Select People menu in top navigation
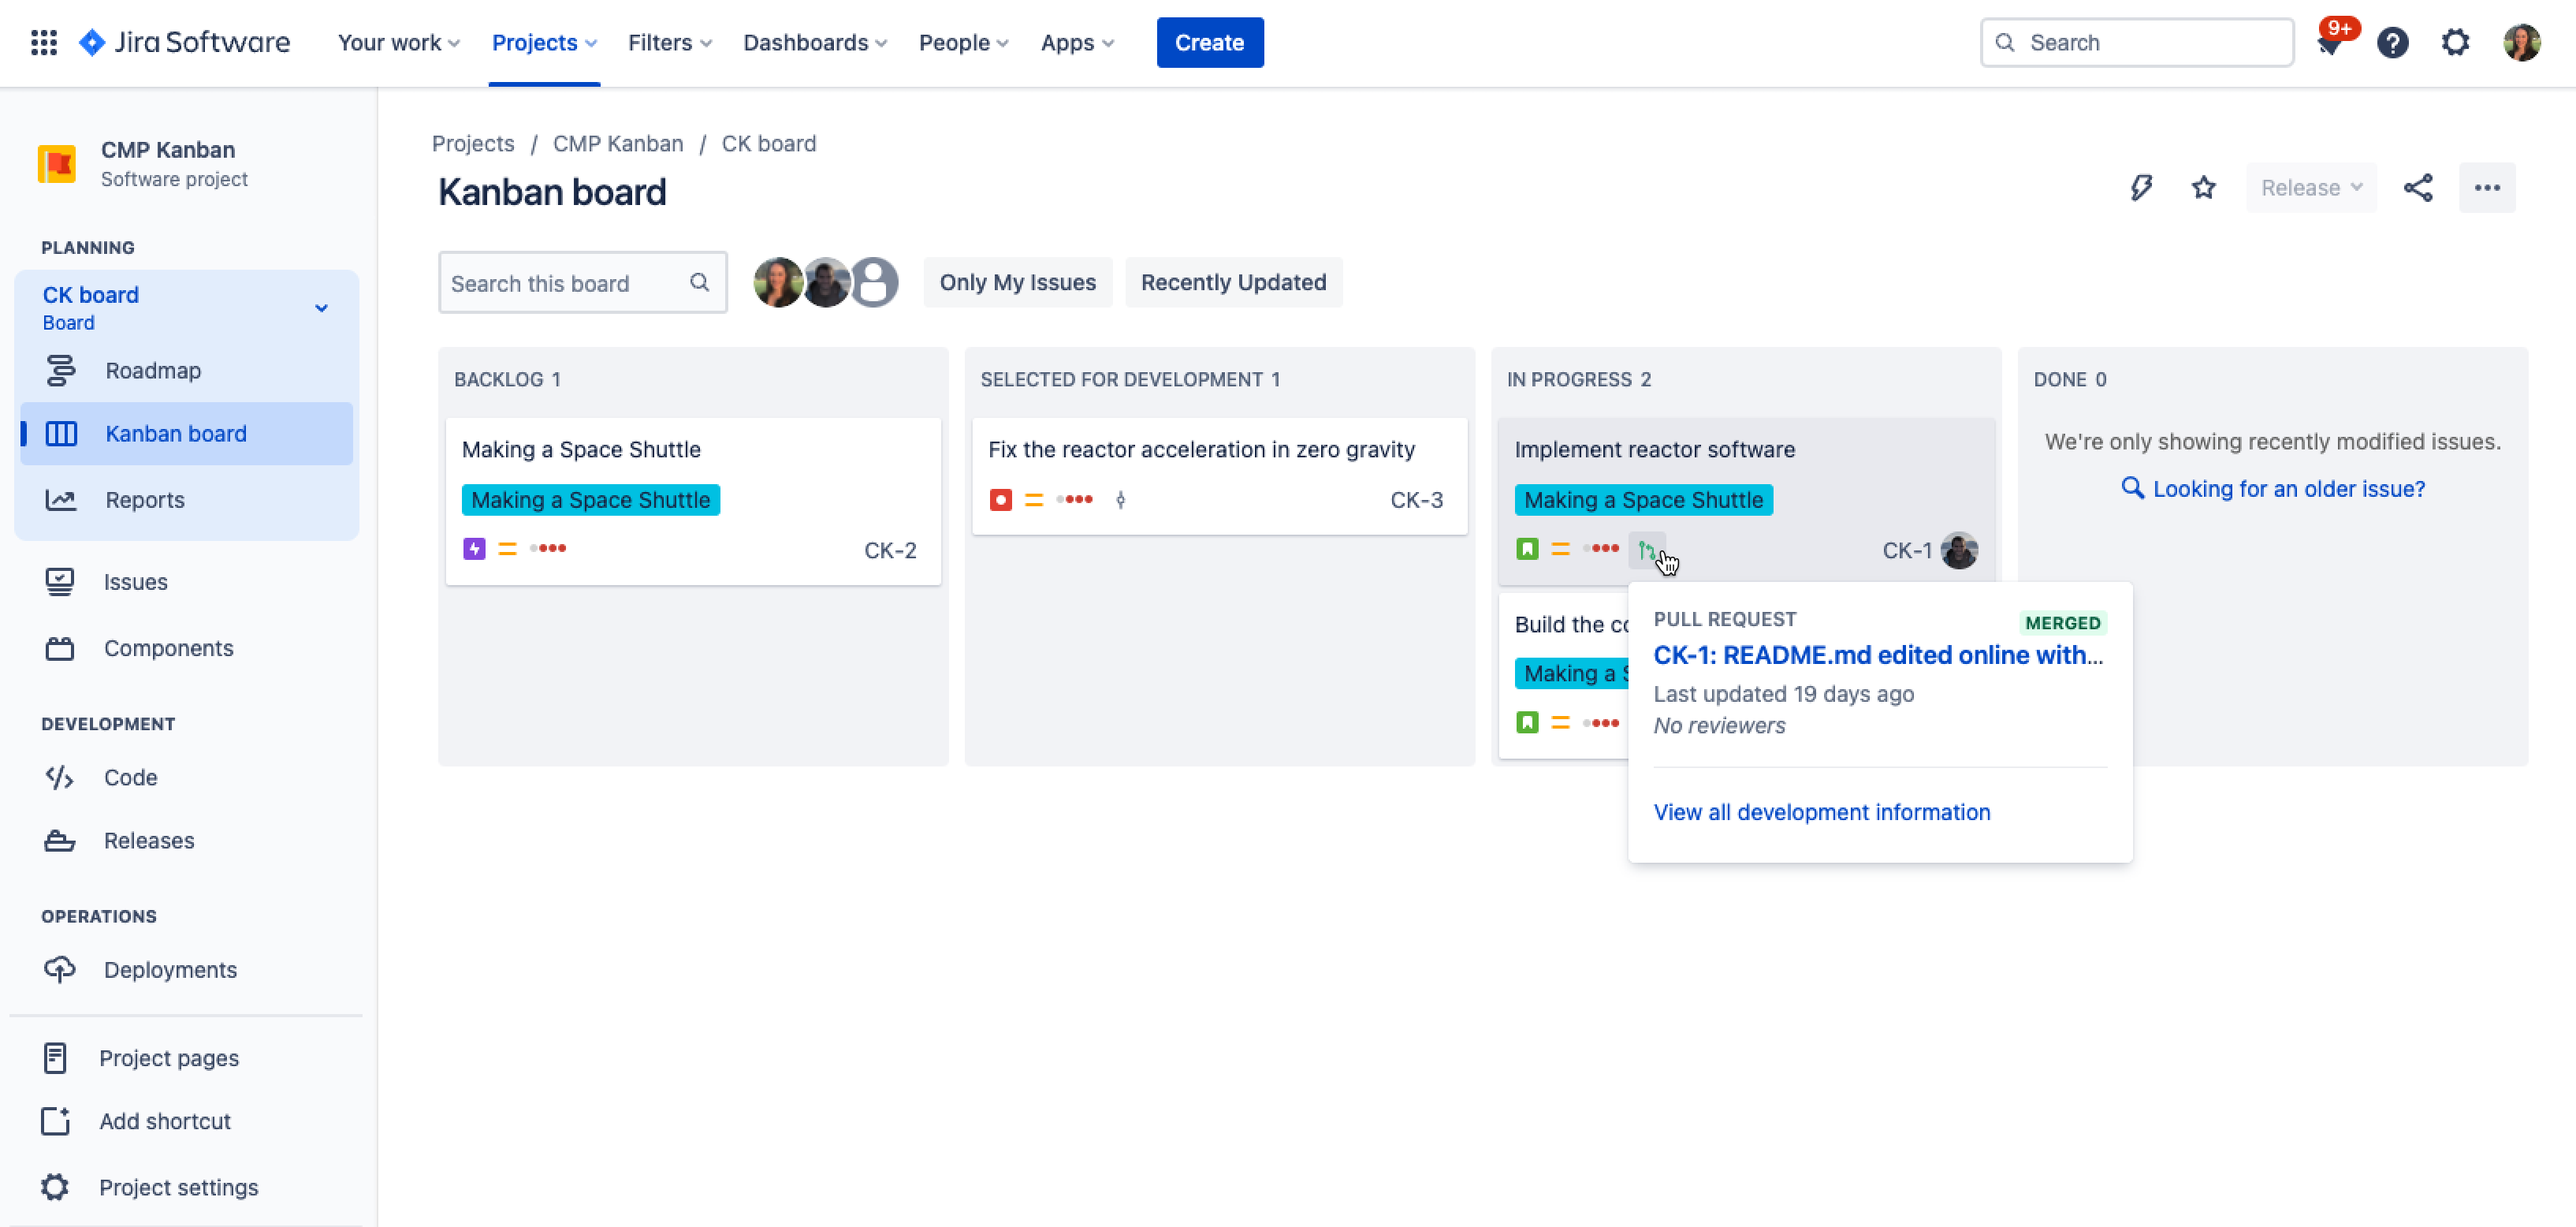 click(x=961, y=43)
